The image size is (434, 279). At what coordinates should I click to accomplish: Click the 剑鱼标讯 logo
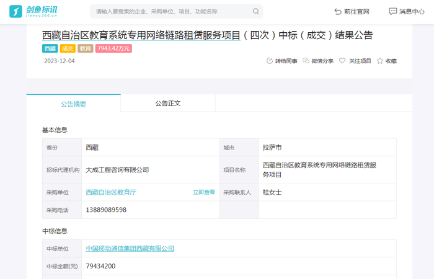pos(33,11)
